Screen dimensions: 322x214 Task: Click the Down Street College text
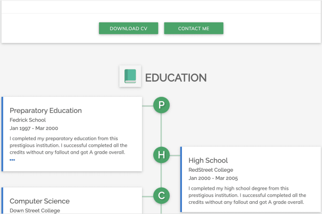[x=35, y=211]
